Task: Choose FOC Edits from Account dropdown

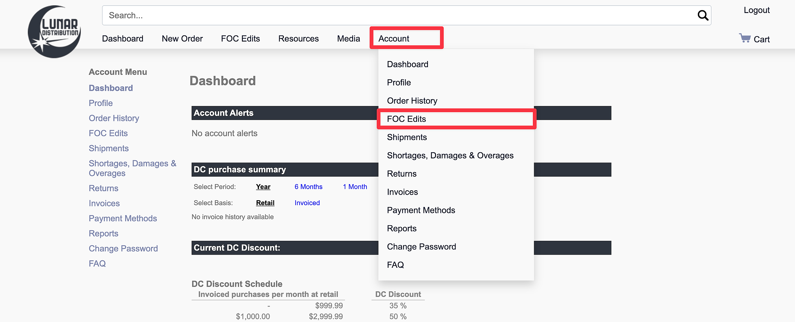Action: pyautogui.click(x=406, y=119)
